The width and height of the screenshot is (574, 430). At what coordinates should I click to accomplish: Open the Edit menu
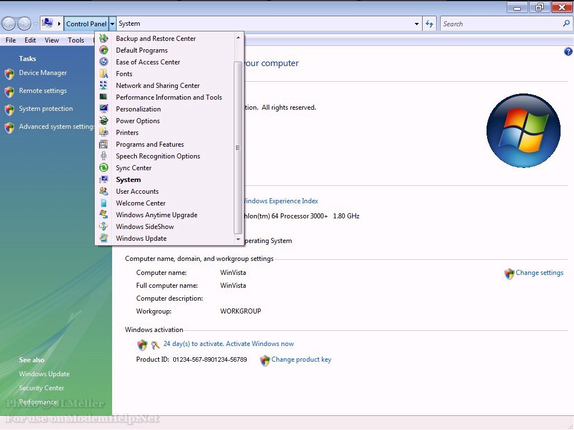[30, 40]
